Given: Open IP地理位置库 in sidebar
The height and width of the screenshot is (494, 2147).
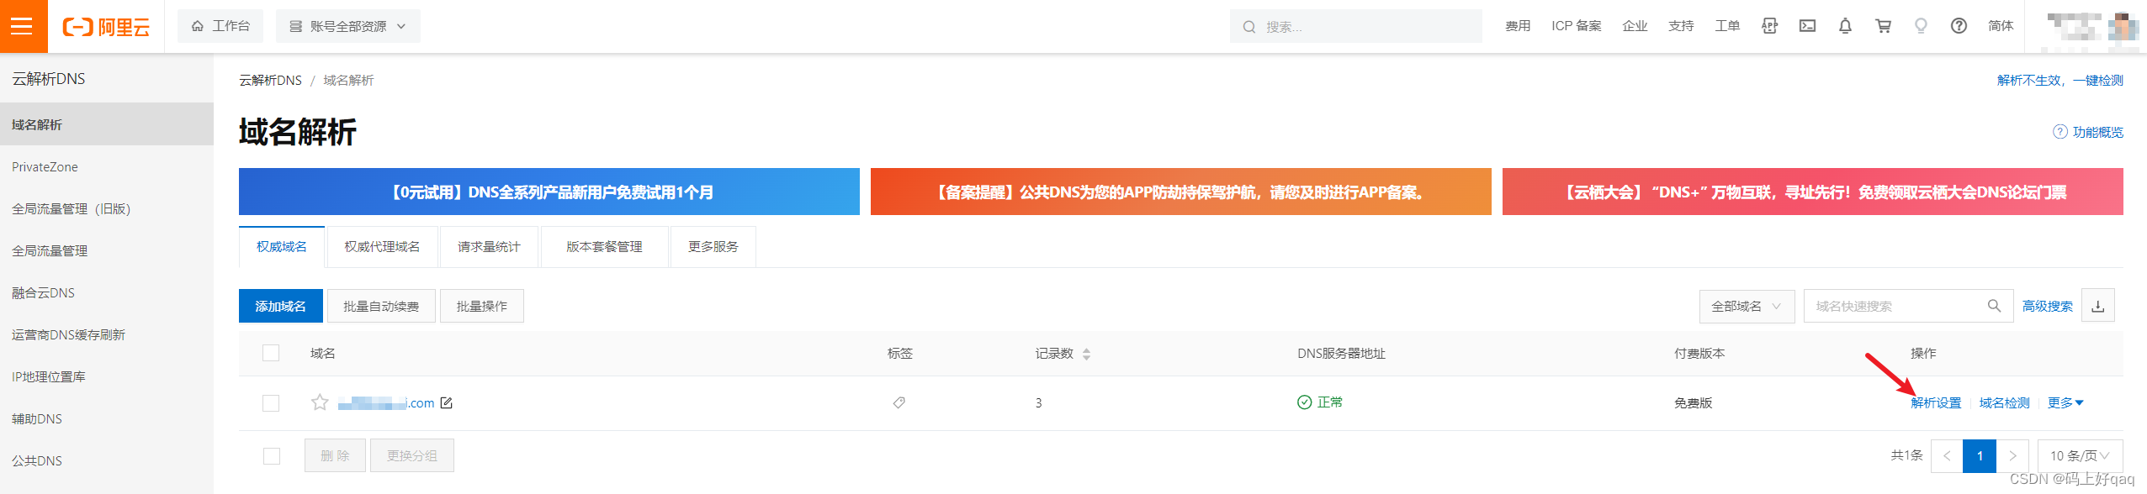Looking at the screenshot, I should click(x=107, y=376).
